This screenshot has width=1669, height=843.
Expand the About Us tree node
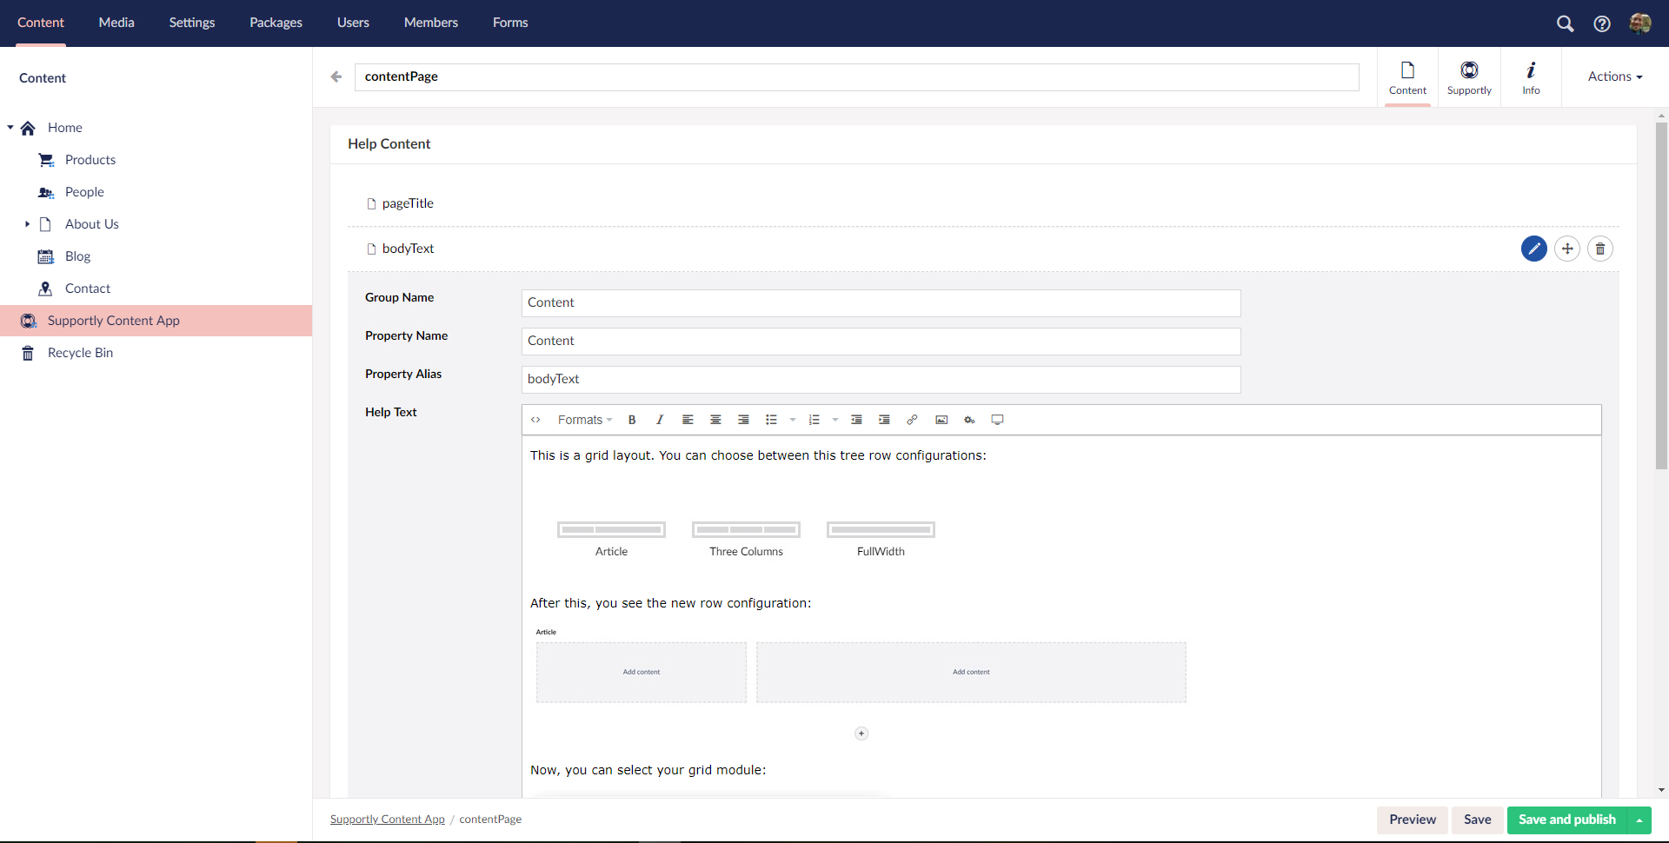(28, 224)
